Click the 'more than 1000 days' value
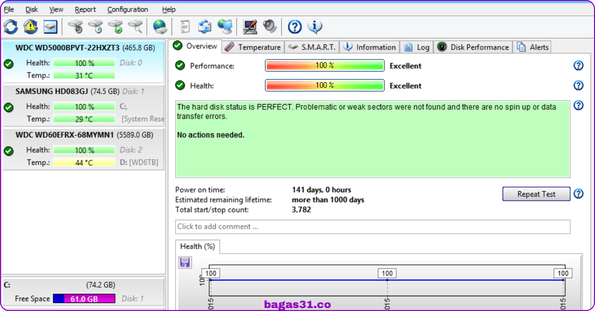Image resolution: width=595 pixels, height=311 pixels. (x=328, y=200)
